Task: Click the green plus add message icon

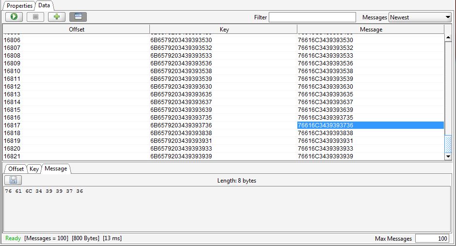Action: [x=57, y=17]
